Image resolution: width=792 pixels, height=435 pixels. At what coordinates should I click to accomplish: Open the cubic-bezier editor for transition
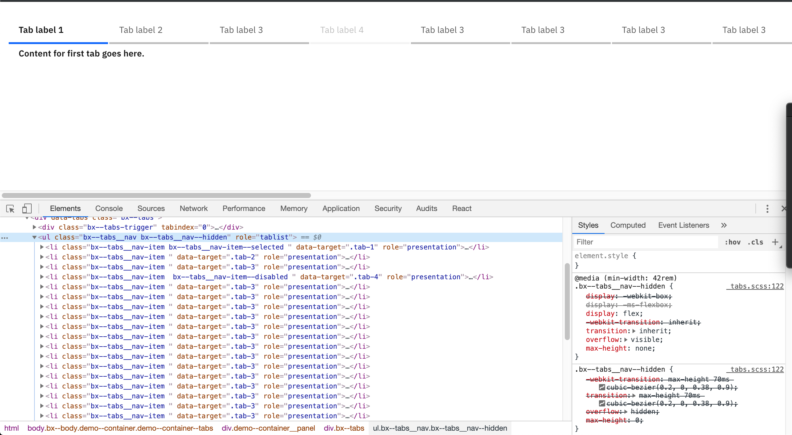tap(601, 403)
